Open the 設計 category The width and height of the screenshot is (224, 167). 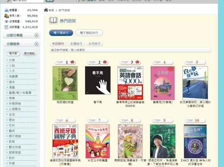pyautogui.click(x=12, y=158)
